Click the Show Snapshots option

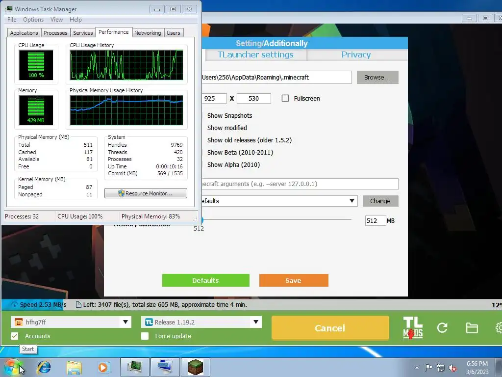(x=229, y=116)
